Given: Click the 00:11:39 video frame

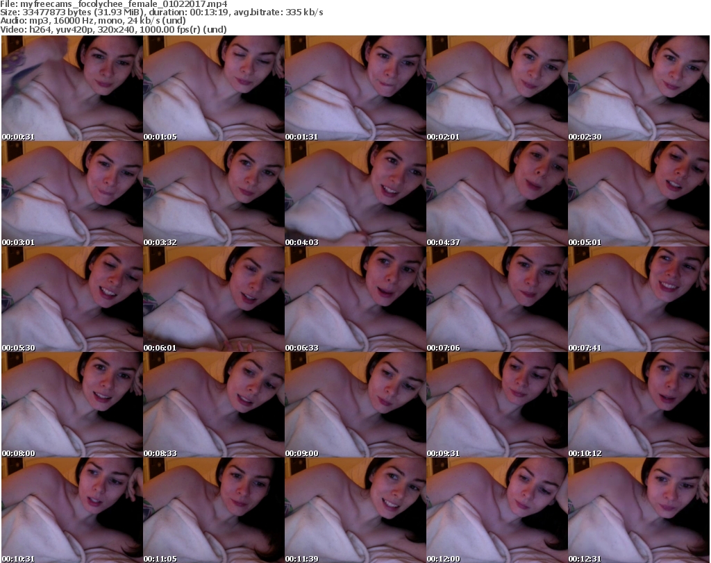Looking at the screenshot, I should pos(355,510).
